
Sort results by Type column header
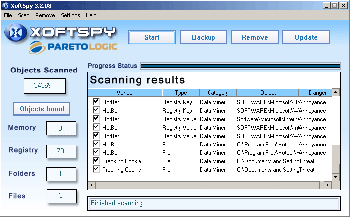click(x=181, y=93)
